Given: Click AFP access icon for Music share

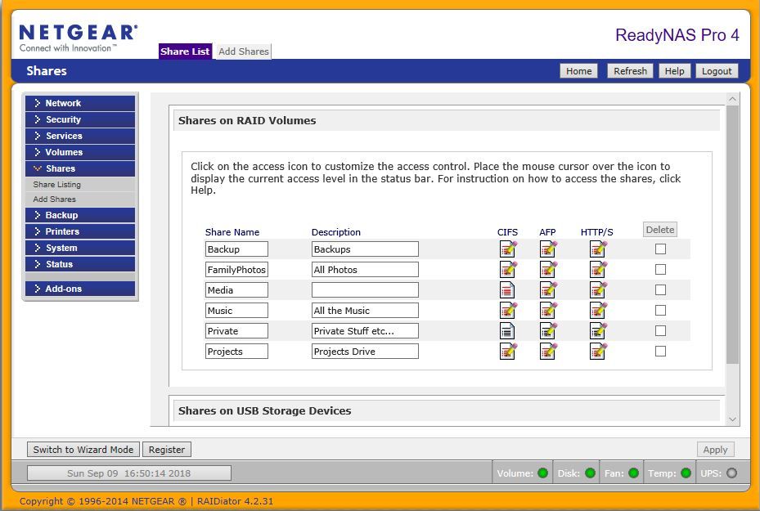Looking at the screenshot, I should click(x=548, y=310).
